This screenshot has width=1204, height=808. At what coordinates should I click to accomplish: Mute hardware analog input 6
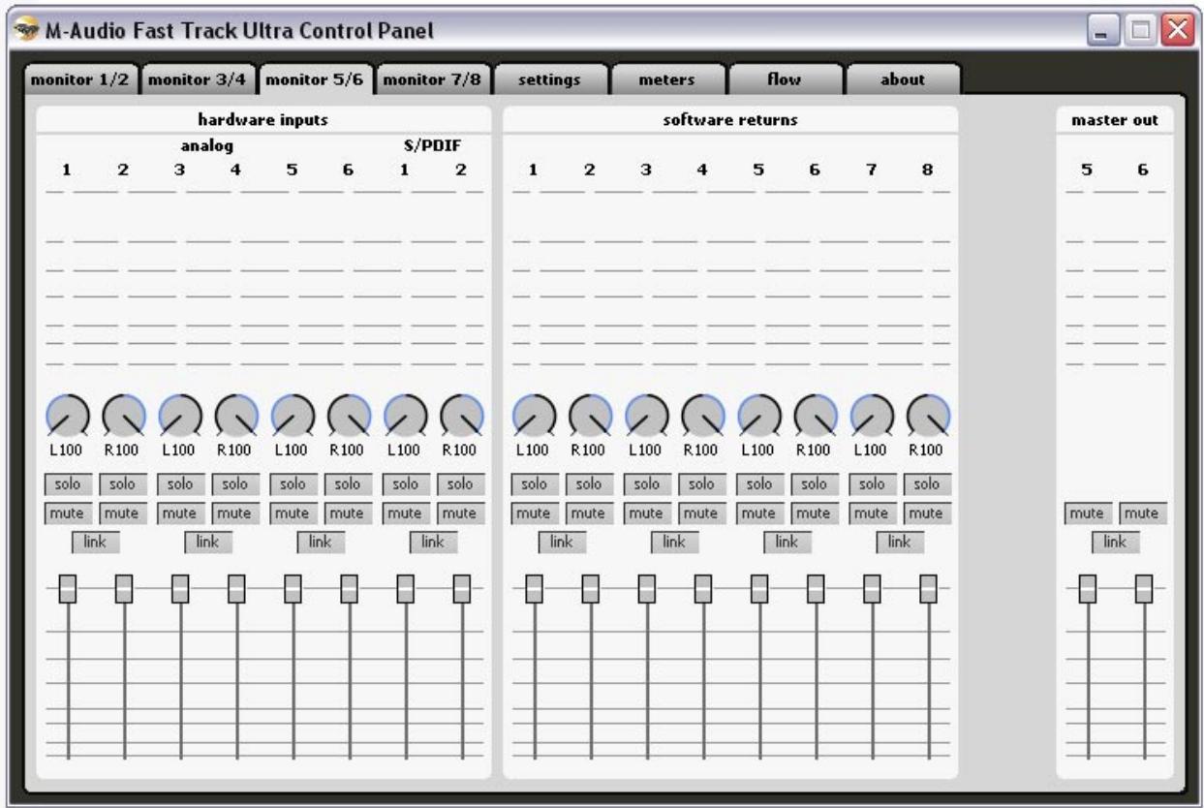tap(348, 513)
